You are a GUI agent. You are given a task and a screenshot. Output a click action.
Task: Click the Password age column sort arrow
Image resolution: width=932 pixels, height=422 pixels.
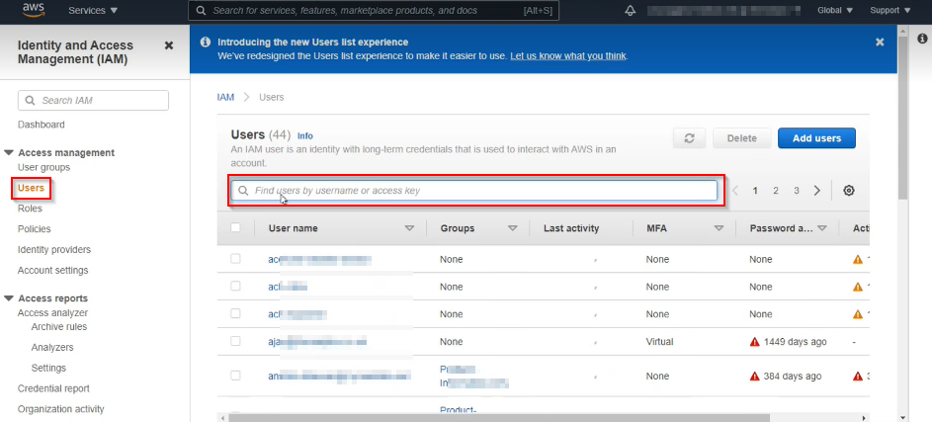[x=822, y=228]
